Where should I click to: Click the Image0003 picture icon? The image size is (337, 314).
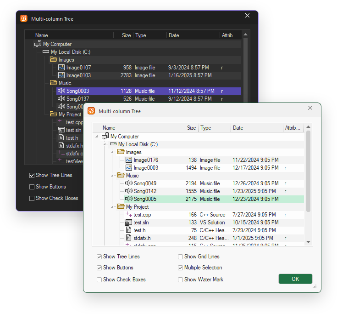[x=129, y=168]
